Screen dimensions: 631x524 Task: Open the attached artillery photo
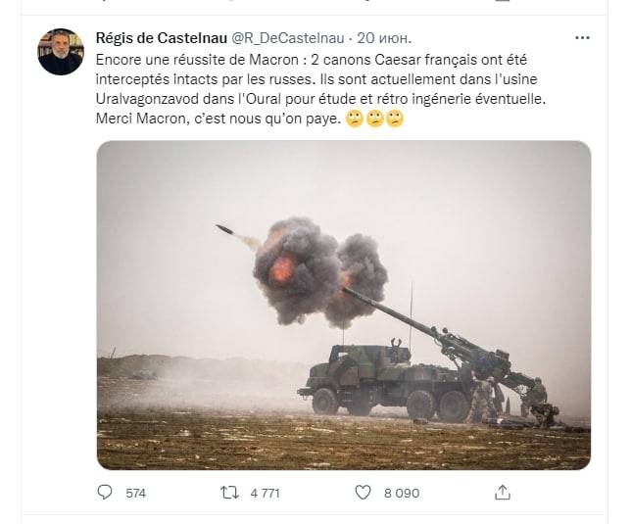(344, 306)
